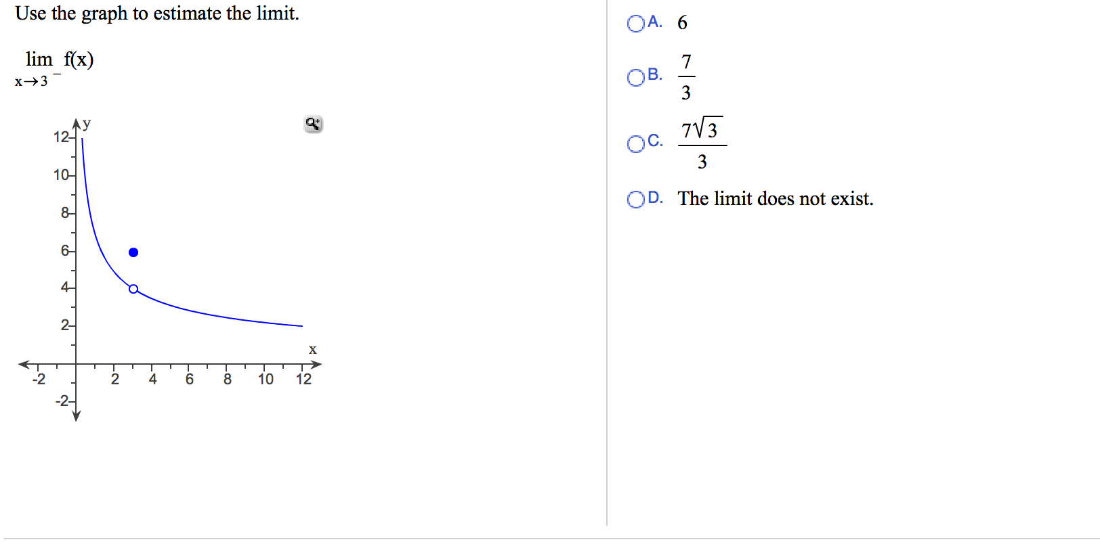1100x544 pixels.
Task: Click the 'x→3⁻' subscript under the limit
Action: pyautogui.click(x=30, y=81)
